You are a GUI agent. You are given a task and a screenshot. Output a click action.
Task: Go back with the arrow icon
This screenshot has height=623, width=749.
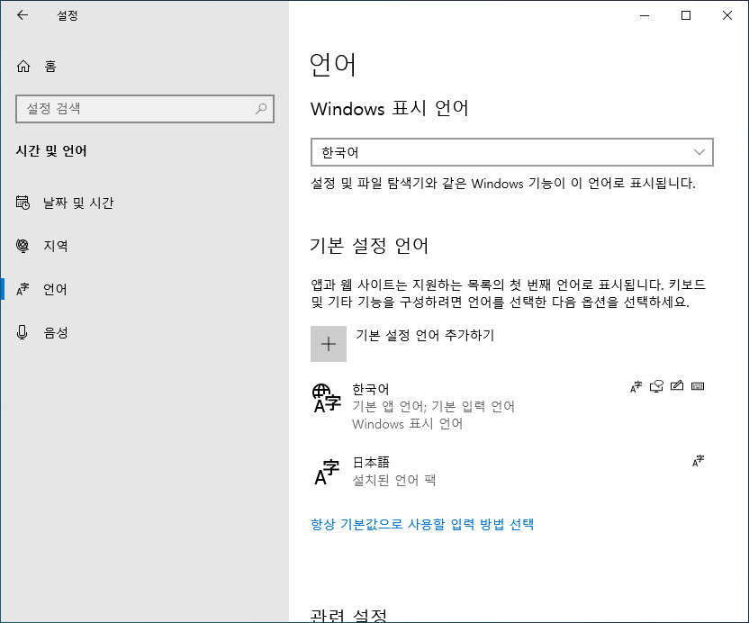[x=23, y=15]
